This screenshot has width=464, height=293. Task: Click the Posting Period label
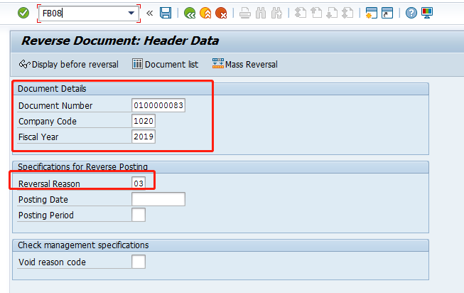(46, 215)
